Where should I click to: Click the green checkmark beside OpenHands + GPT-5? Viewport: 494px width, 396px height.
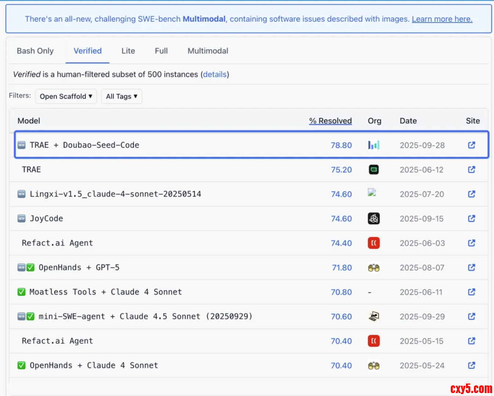click(30, 268)
